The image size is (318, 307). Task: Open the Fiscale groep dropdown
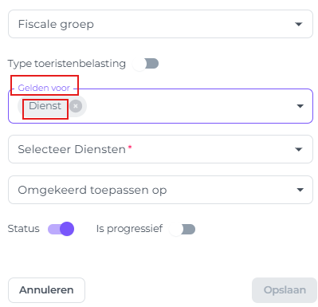pos(160,24)
